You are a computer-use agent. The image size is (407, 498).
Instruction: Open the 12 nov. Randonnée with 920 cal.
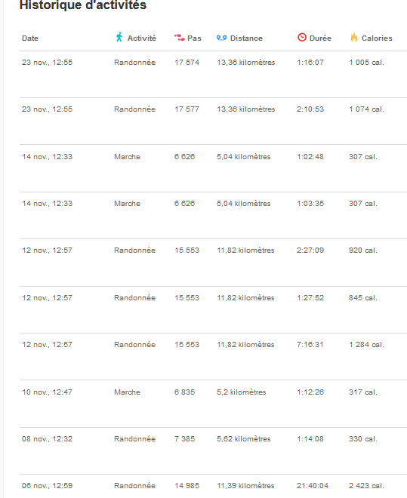(213, 263)
